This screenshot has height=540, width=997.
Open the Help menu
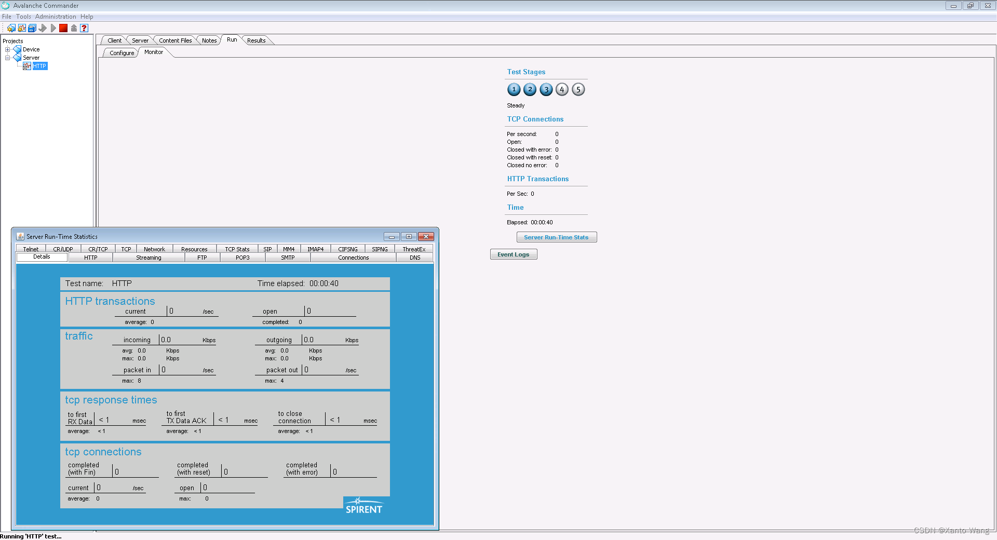(87, 17)
